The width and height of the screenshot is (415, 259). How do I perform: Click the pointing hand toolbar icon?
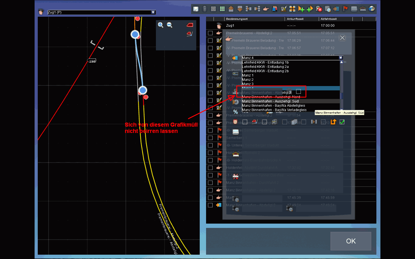pyautogui.click(x=266, y=9)
